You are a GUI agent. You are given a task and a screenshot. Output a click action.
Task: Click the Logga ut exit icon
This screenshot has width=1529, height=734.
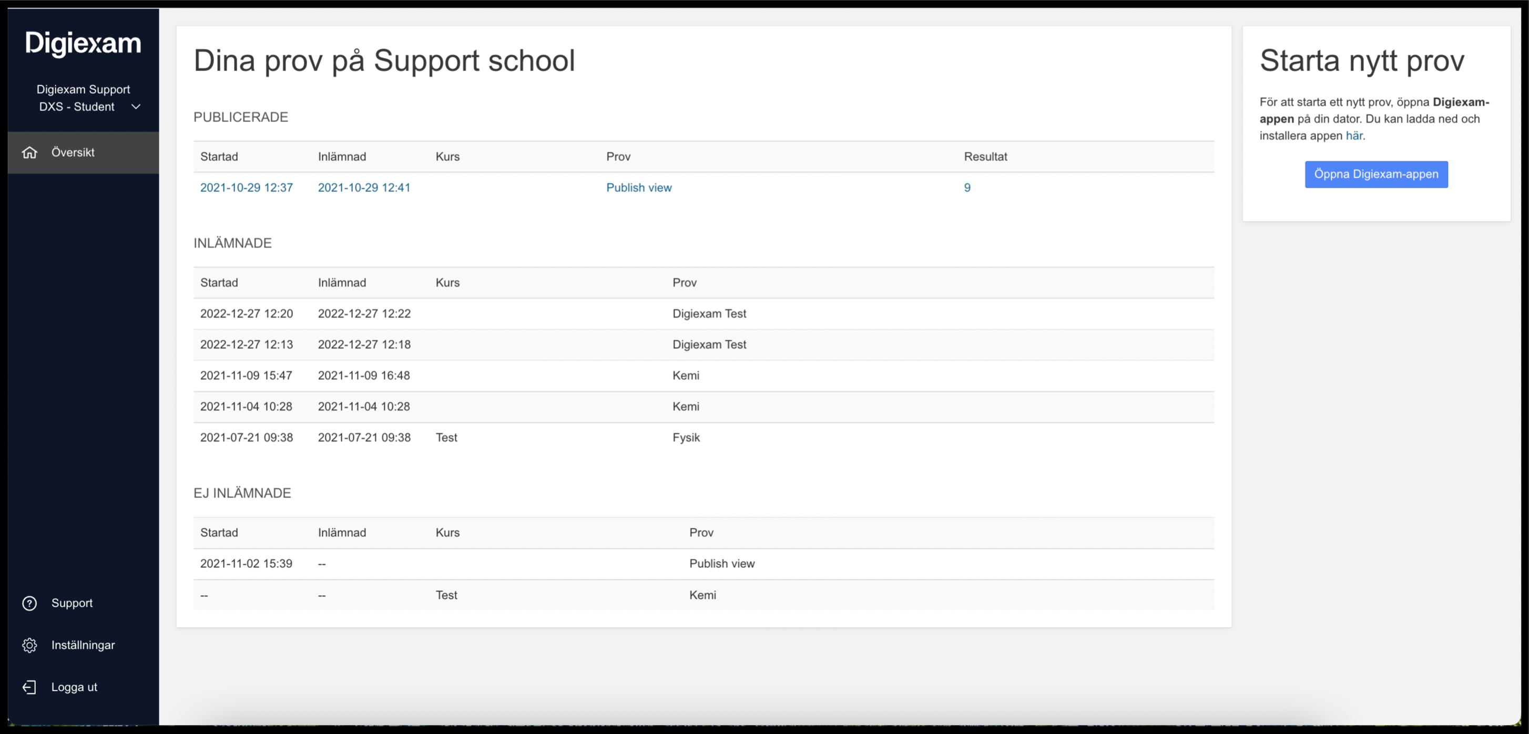pos(29,687)
